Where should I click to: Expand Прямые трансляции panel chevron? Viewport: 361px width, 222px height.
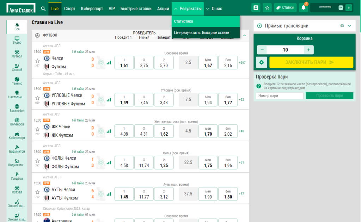click(x=349, y=26)
